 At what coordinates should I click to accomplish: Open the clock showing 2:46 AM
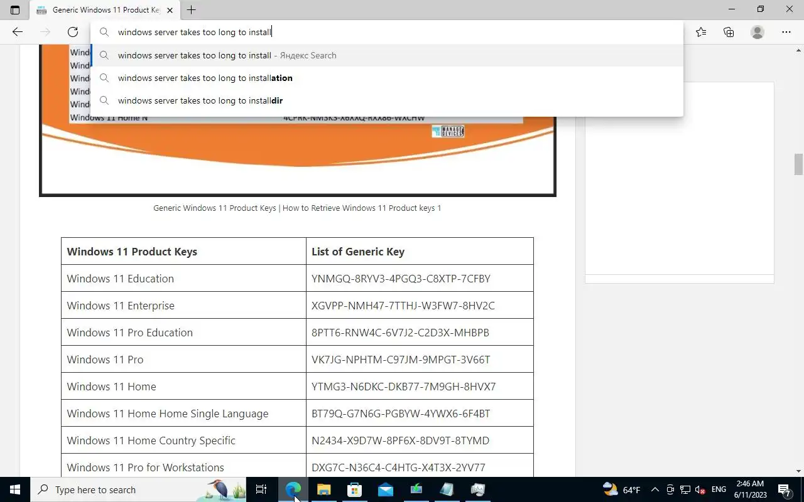750,489
